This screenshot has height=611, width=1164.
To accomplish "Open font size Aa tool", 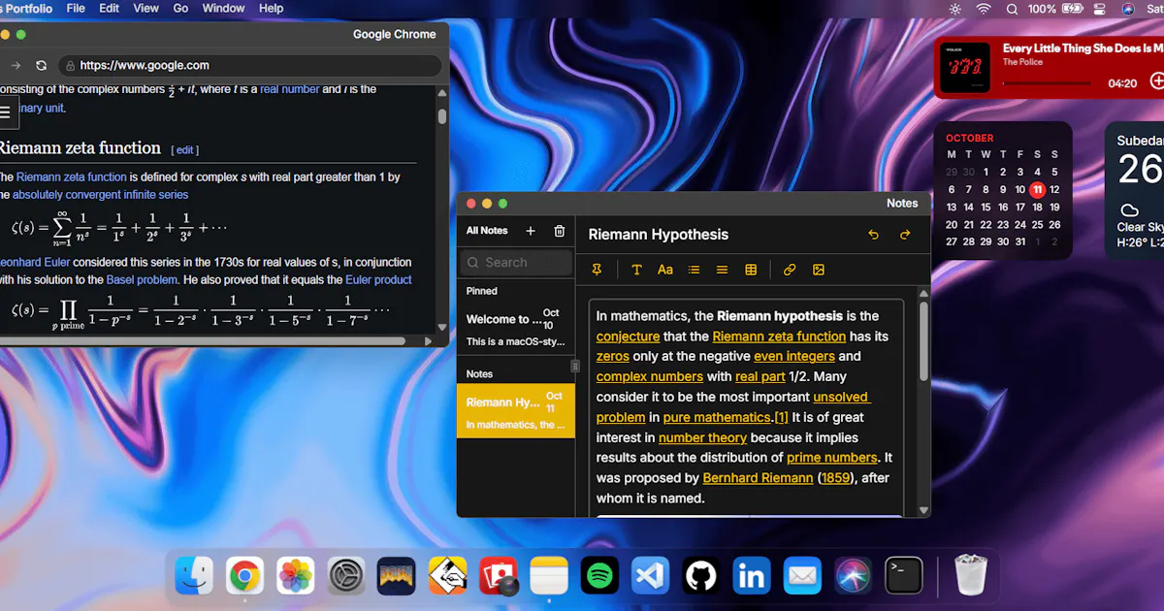I will [665, 270].
